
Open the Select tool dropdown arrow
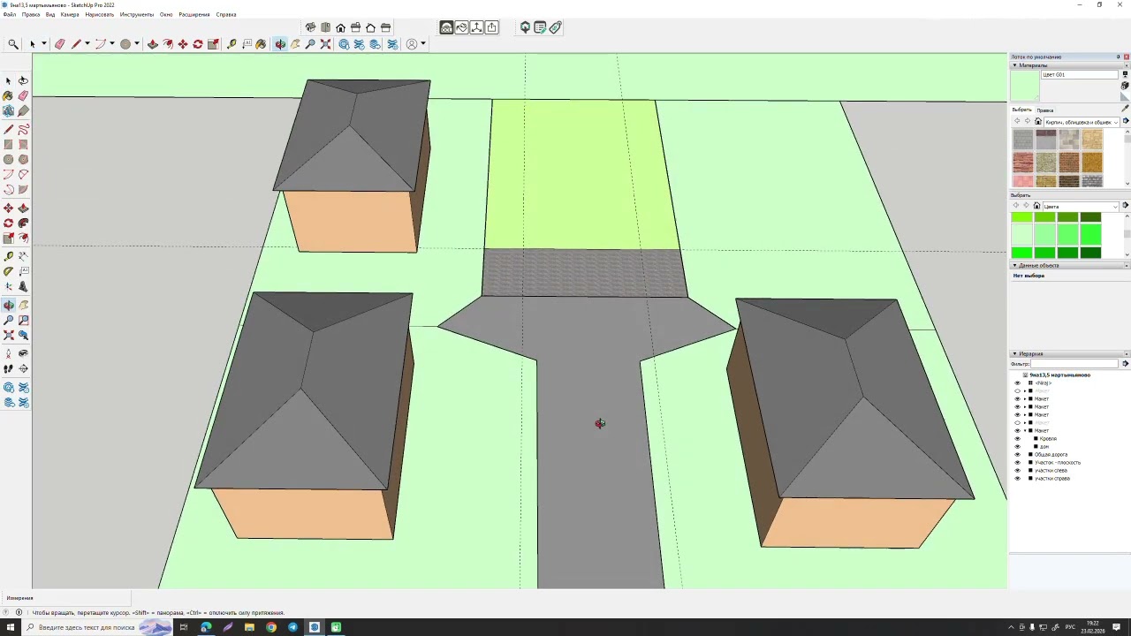pos(43,44)
